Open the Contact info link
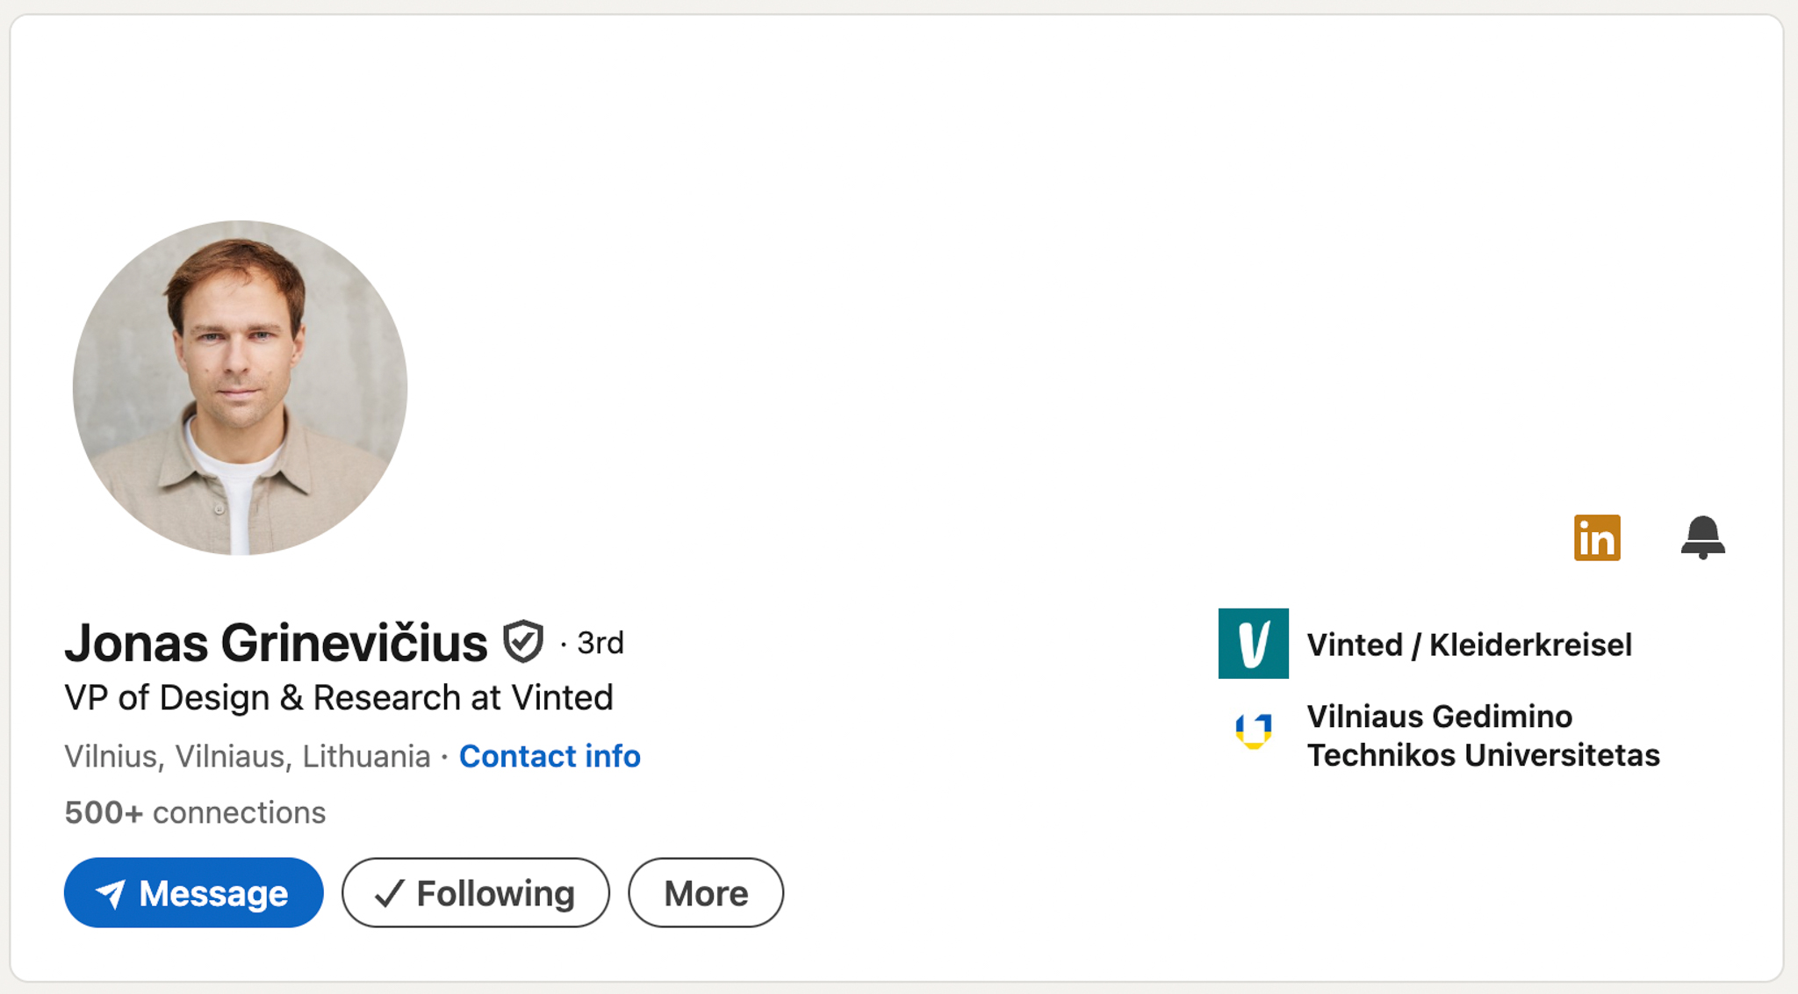 (550, 756)
